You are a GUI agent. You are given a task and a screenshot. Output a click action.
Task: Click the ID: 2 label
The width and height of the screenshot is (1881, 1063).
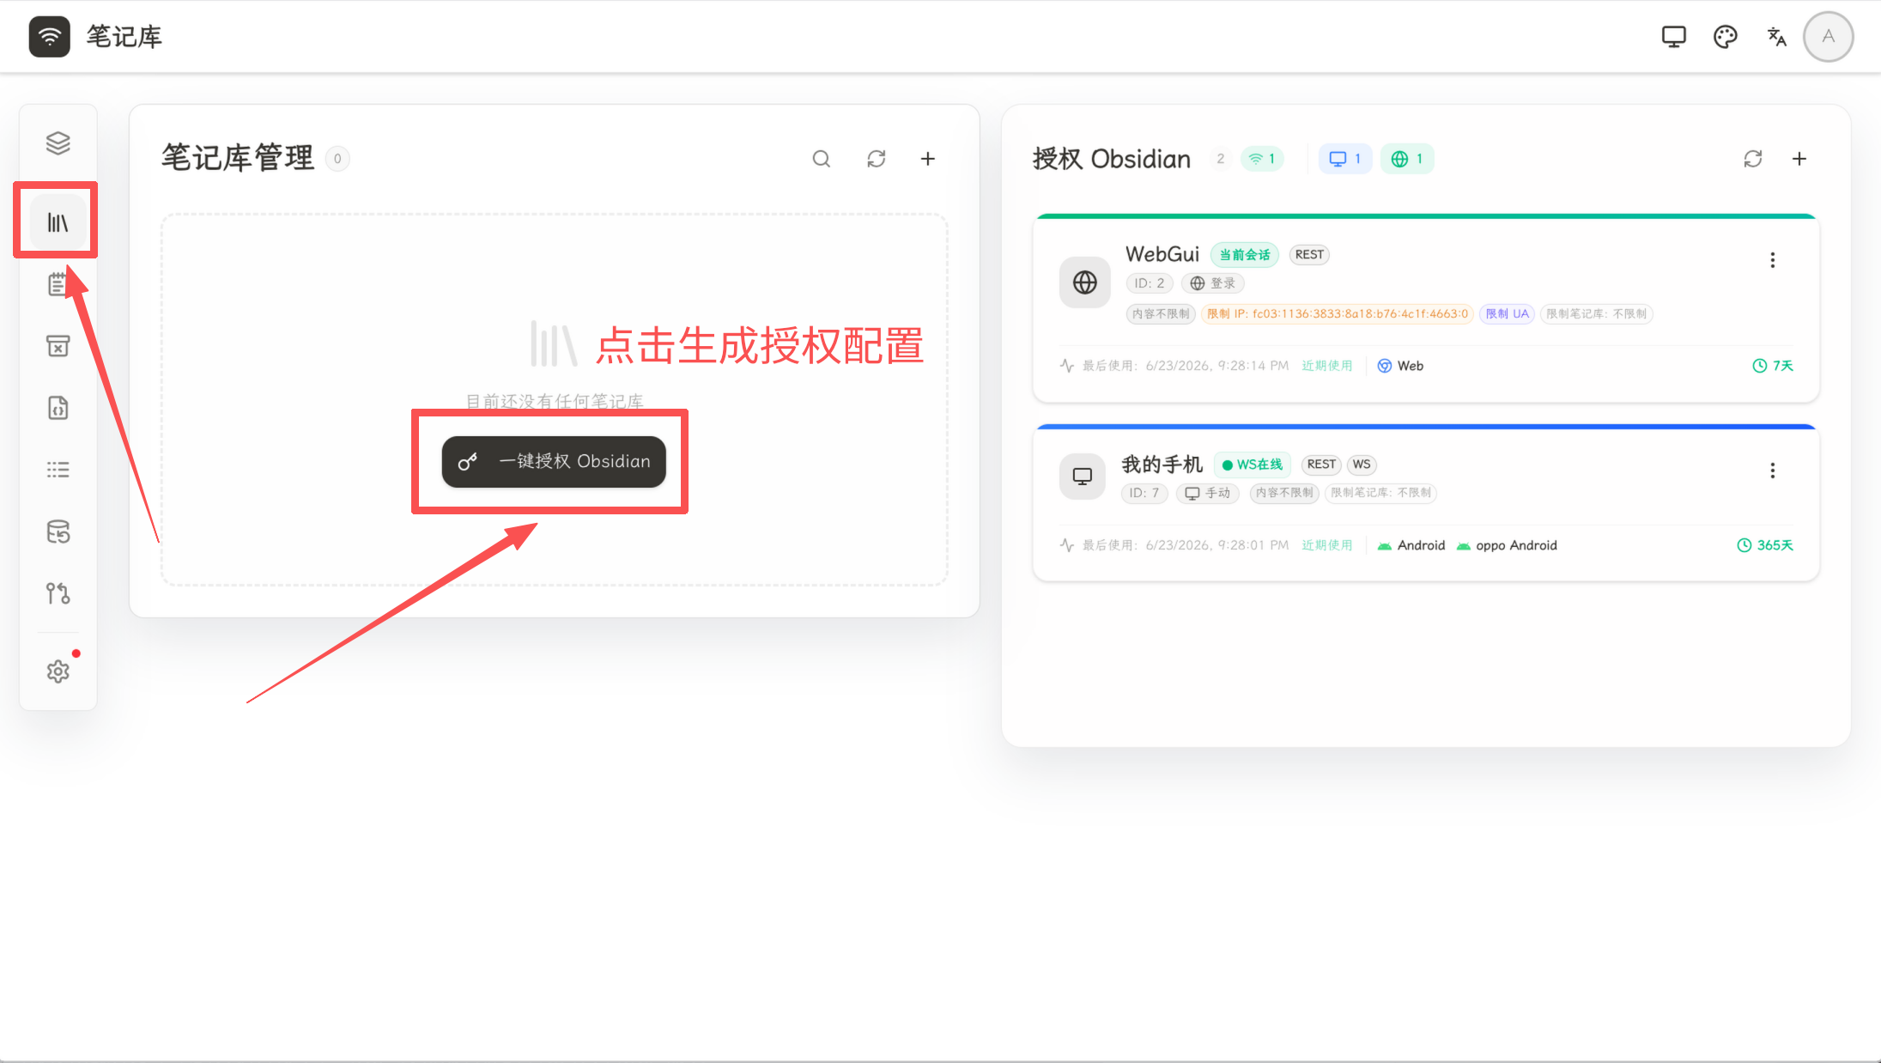pyautogui.click(x=1149, y=283)
